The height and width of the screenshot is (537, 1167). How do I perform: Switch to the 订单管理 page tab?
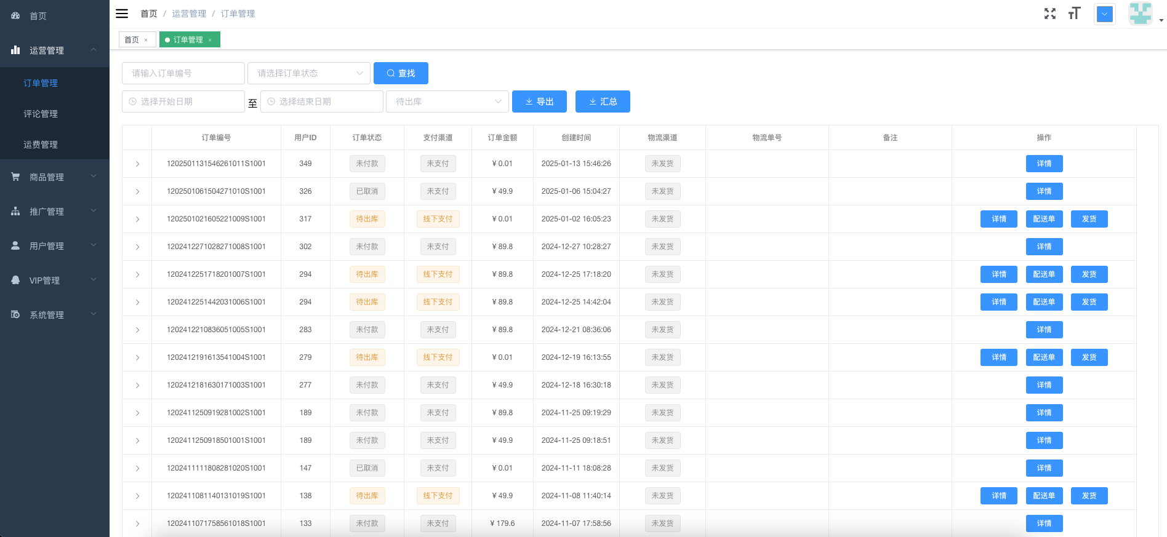tap(190, 40)
